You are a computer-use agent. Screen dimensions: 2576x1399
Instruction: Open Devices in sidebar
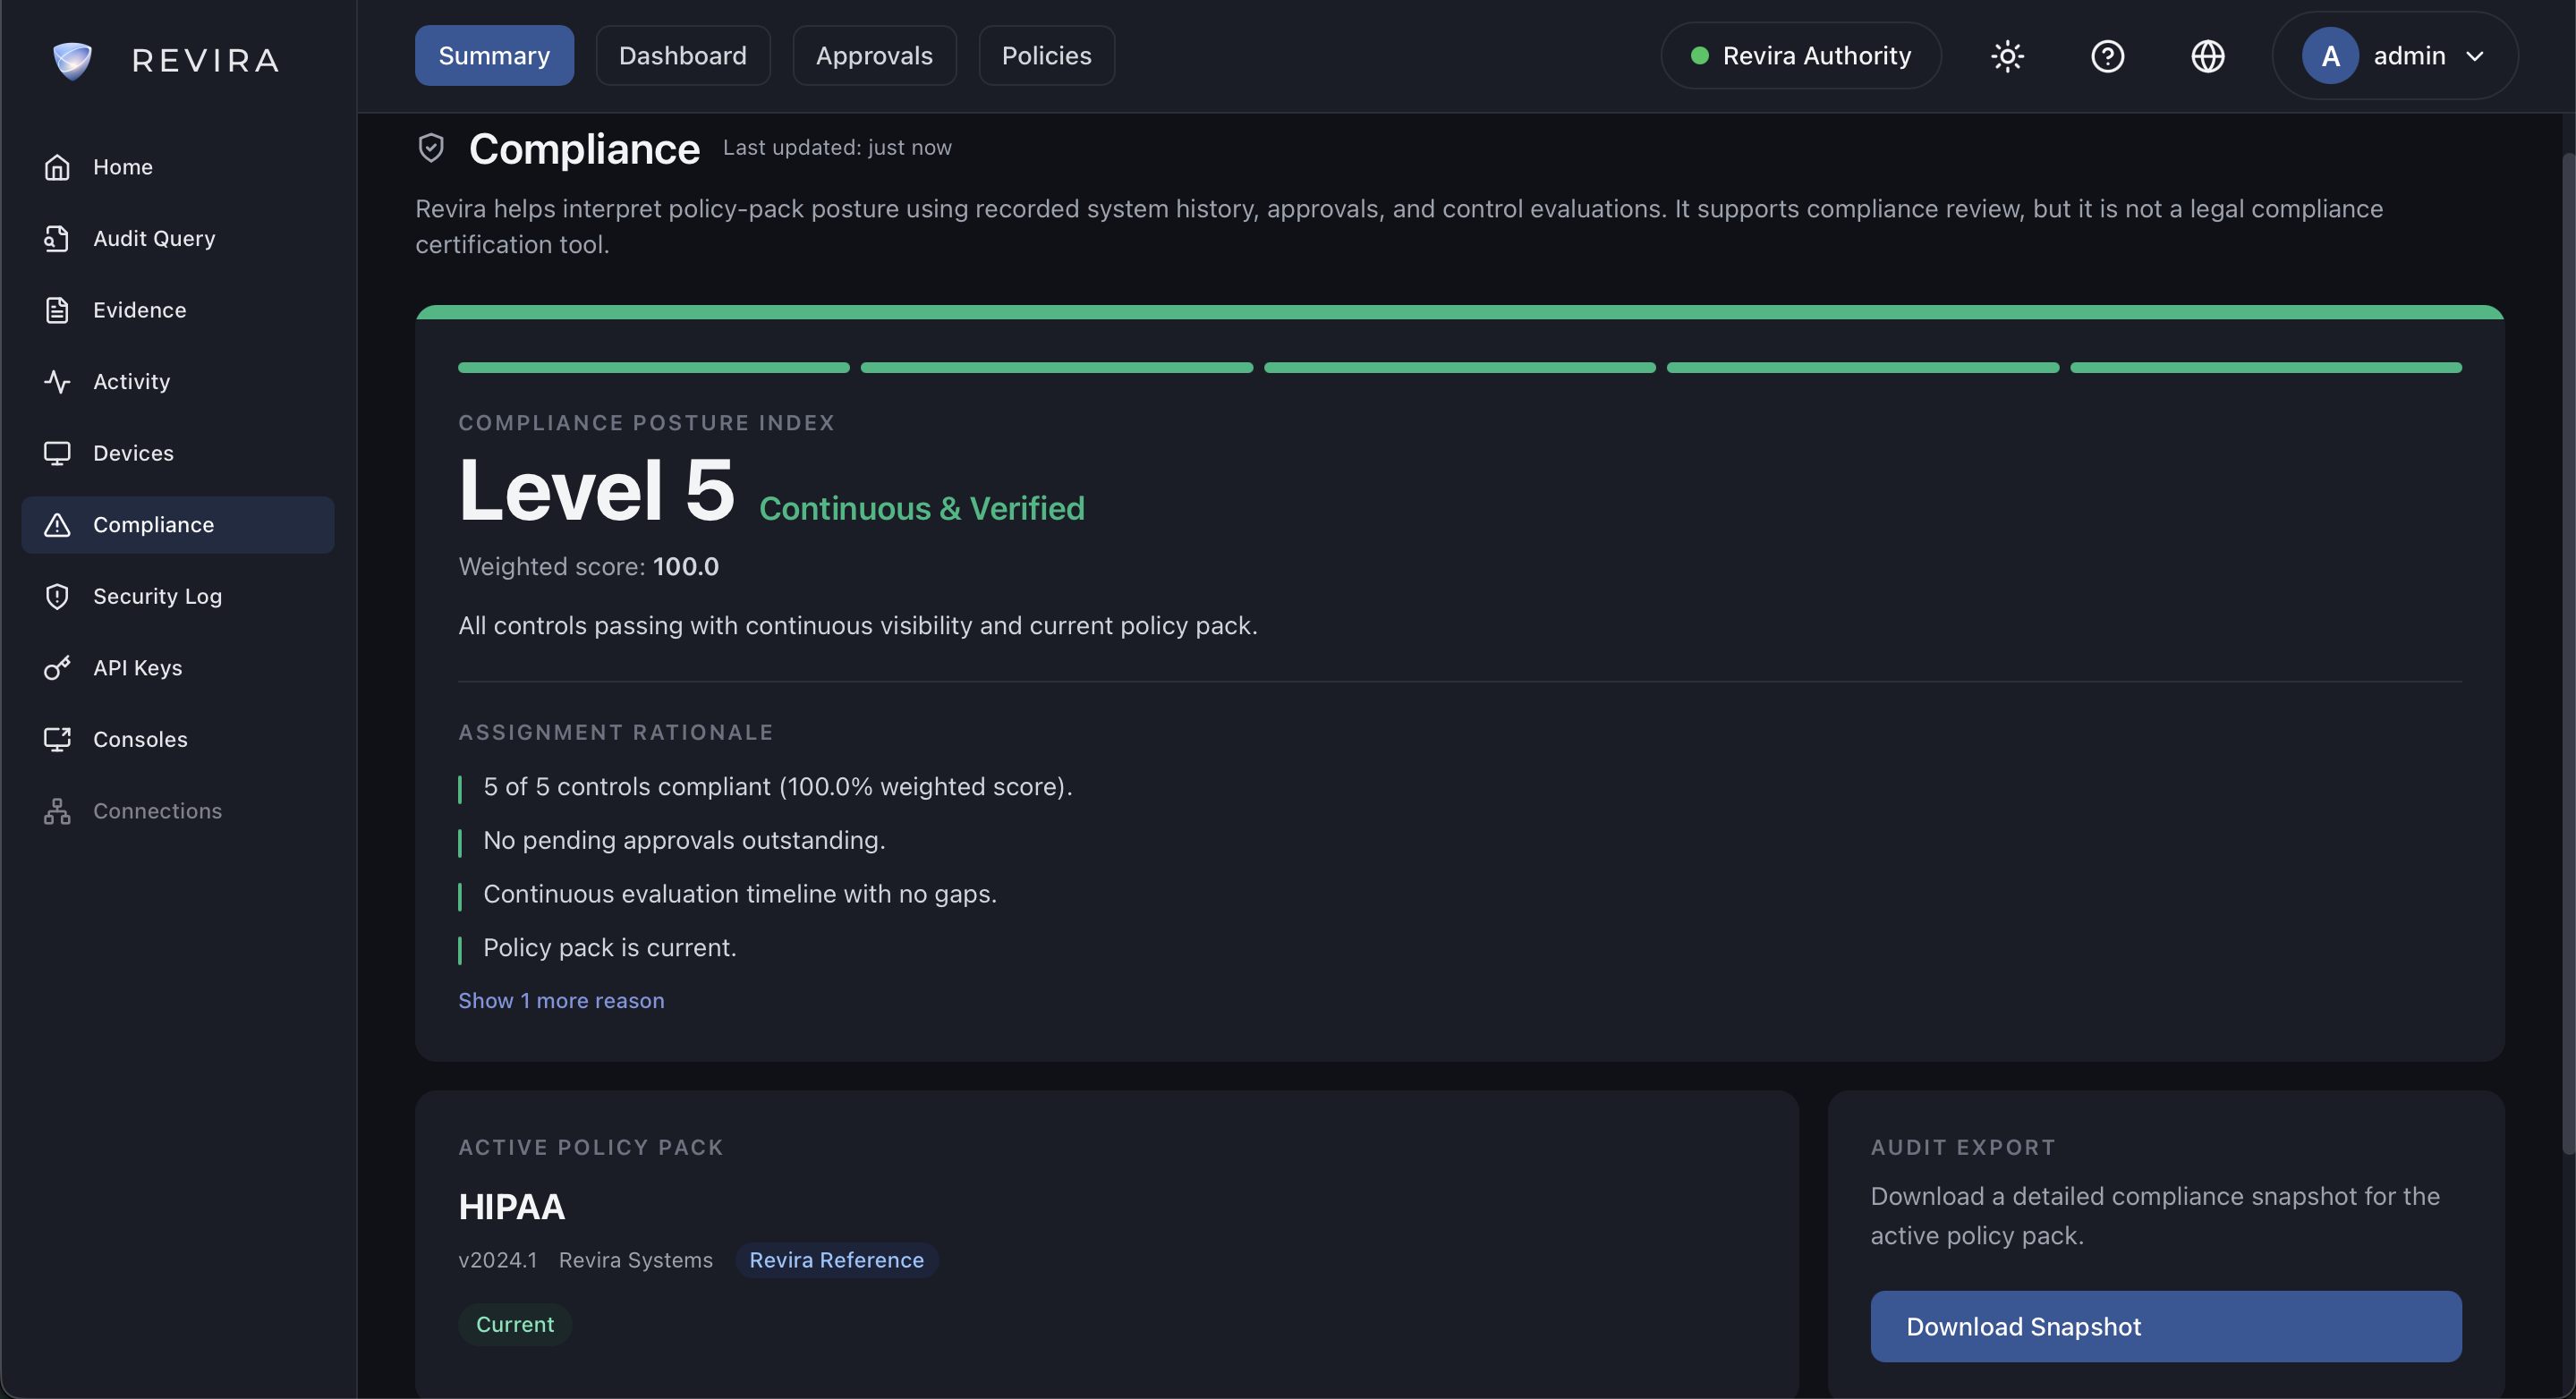(x=178, y=453)
